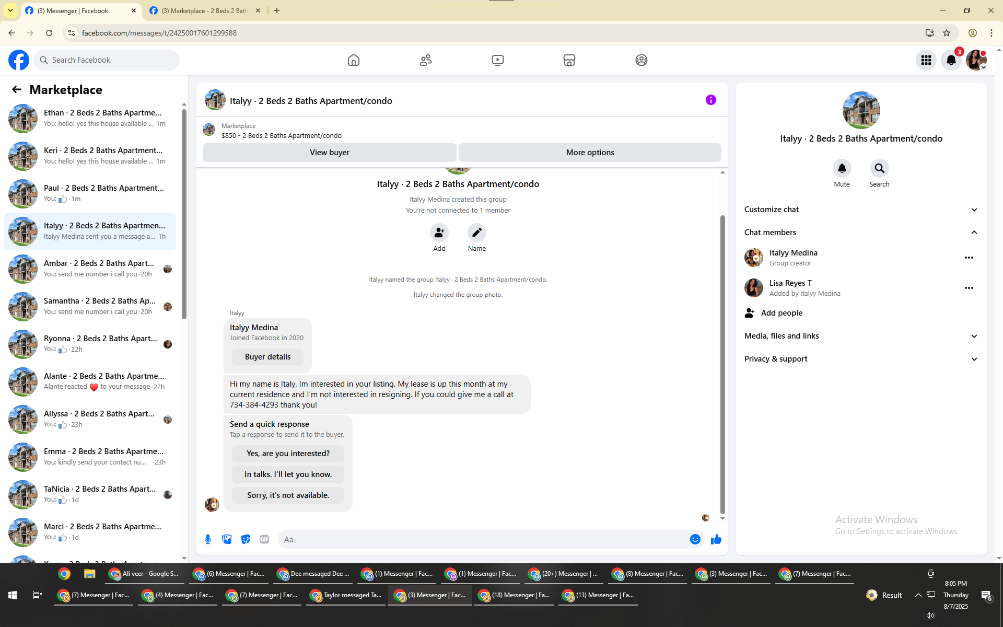The image size is (1003, 627).
Task: Click the conversation list scrollbar
Action: click(x=184, y=214)
